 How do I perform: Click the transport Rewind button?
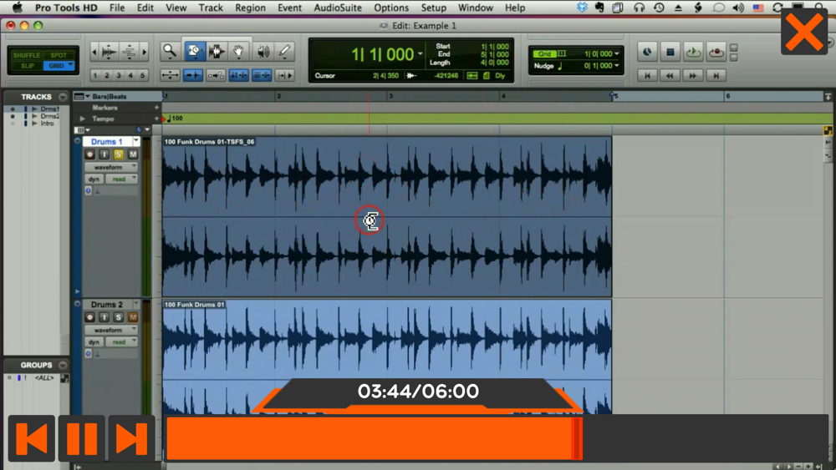click(670, 76)
